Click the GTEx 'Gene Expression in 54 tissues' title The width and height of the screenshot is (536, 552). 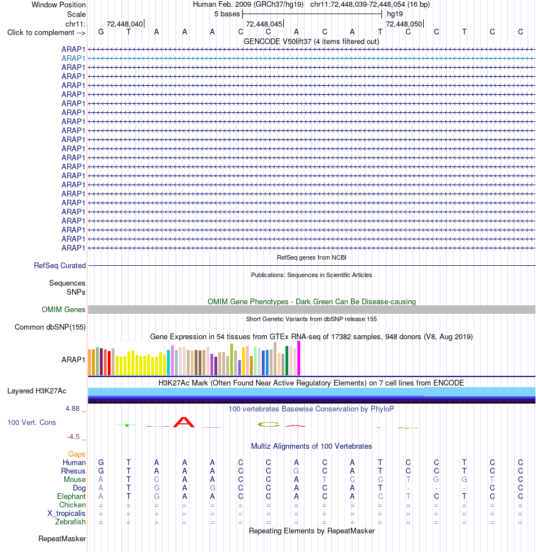[311, 336]
